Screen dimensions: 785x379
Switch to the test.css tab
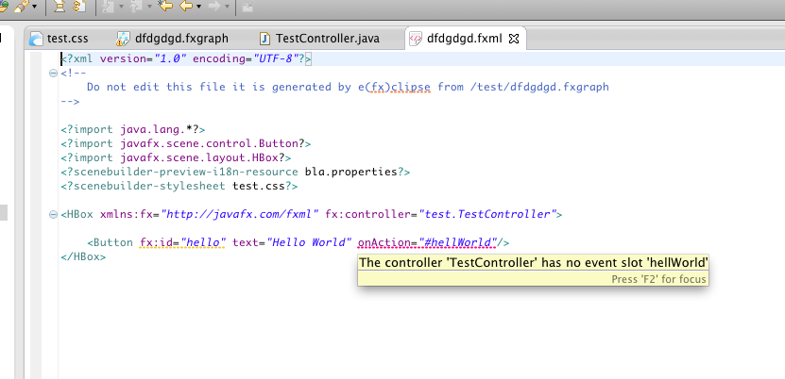click(60, 39)
